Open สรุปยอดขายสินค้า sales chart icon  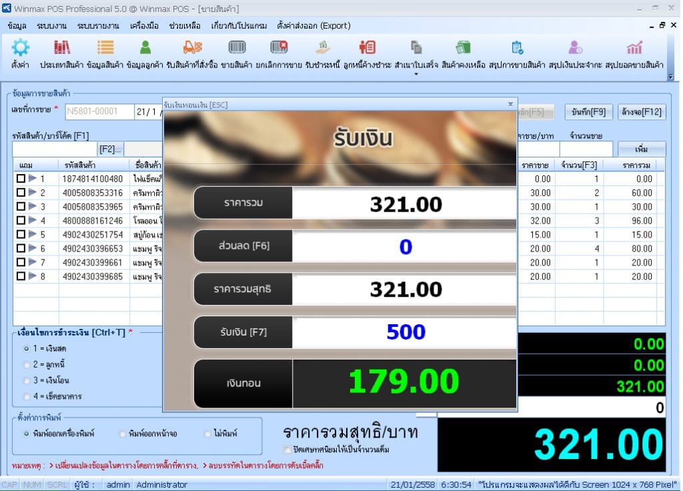634,47
